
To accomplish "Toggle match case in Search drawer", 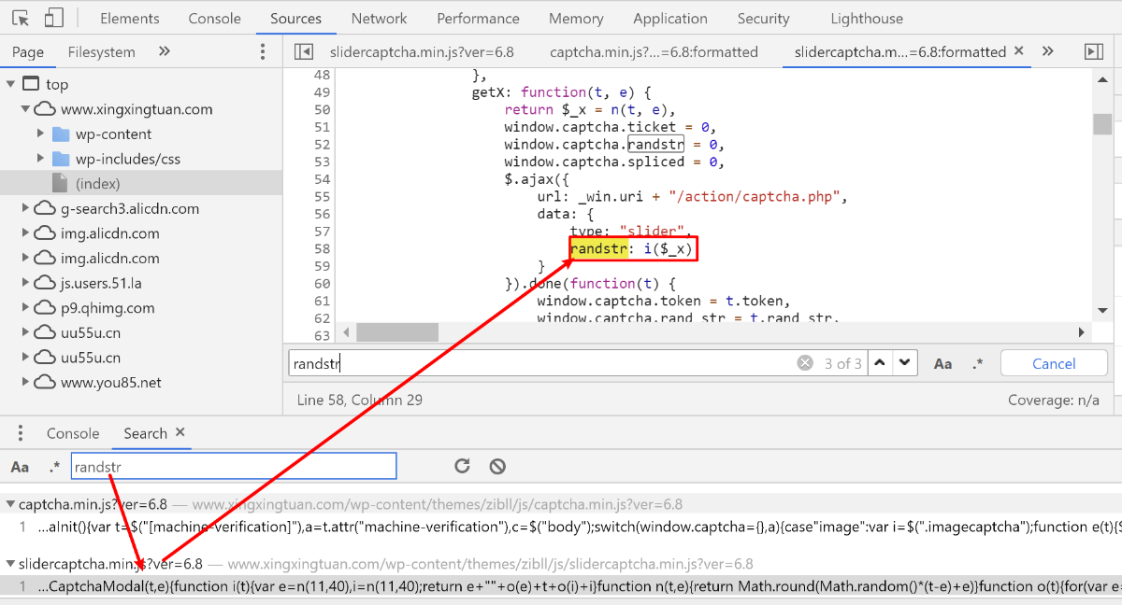I will point(20,466).
